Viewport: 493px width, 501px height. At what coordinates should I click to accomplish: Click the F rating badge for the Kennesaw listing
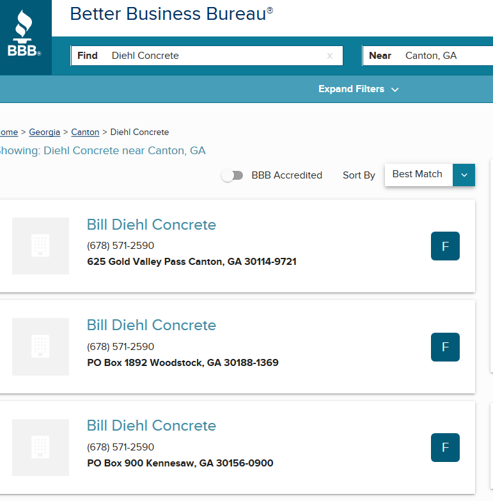click(445, 447)
